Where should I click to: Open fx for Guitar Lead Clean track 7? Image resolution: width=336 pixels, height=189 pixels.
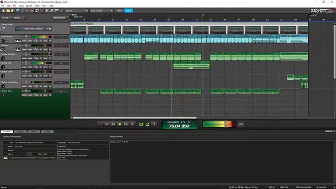click(x=40, y=86)
